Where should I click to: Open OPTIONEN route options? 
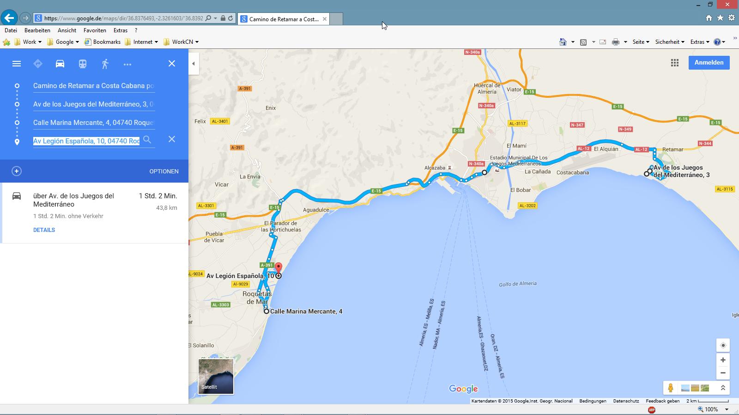[164, 171]
